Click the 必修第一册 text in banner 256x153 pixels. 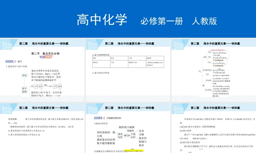point(162,21)
